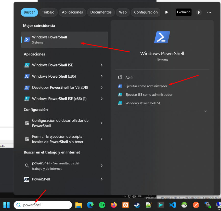Show more filter tabs with the arrow
Viewport: 221px width, 211px height.
167,12
